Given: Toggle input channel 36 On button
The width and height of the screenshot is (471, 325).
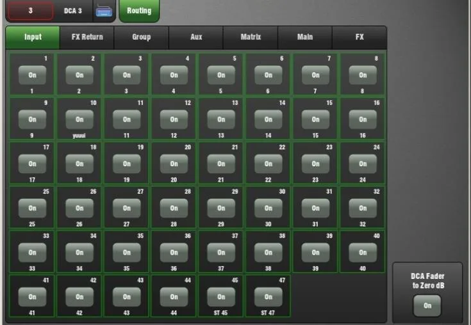Looking at the screenshot, I should [174, 253].
